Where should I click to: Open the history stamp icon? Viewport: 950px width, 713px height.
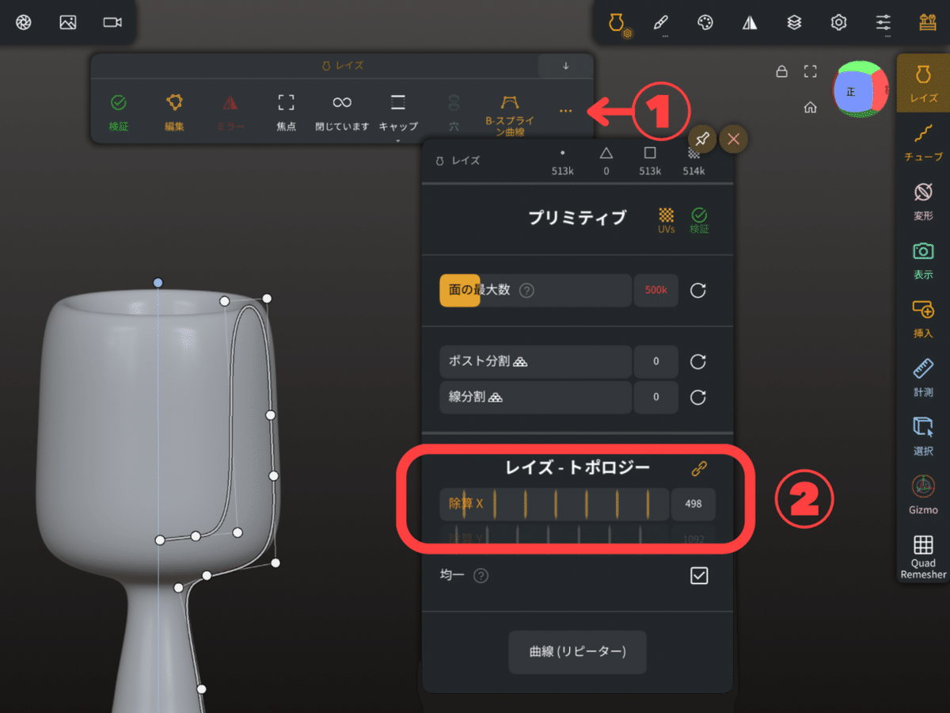928,23
